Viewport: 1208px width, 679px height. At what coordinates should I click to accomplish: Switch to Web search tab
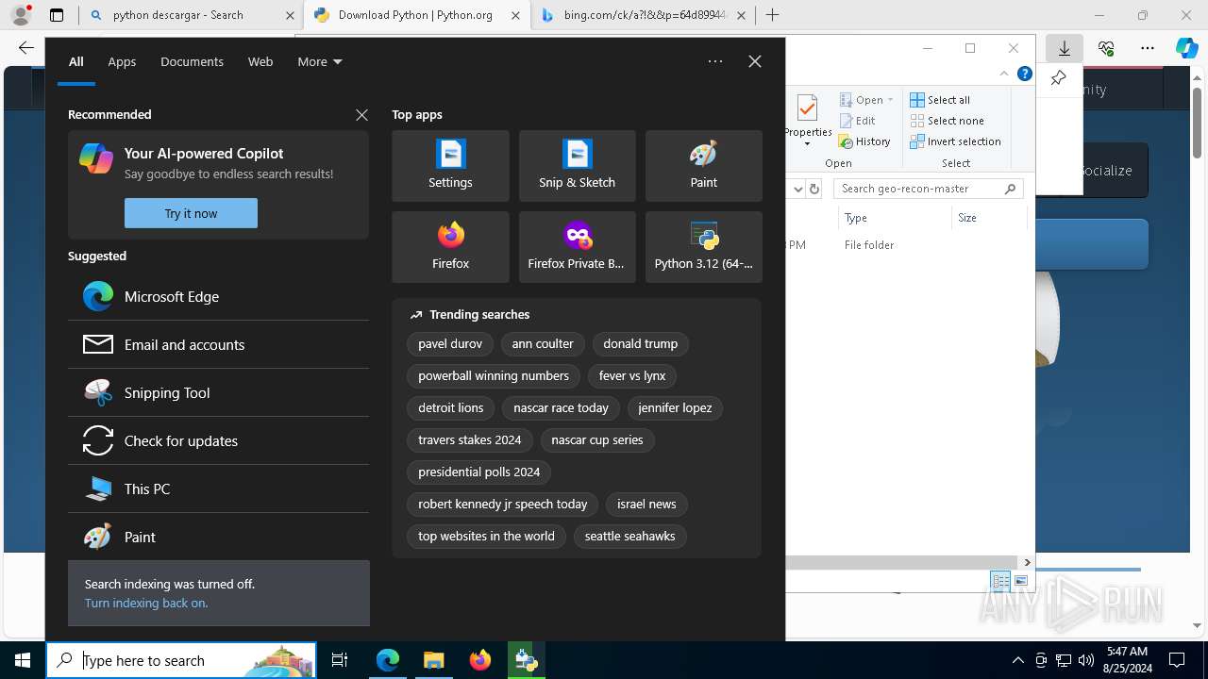pyautogui.click(x=260, y=61)
